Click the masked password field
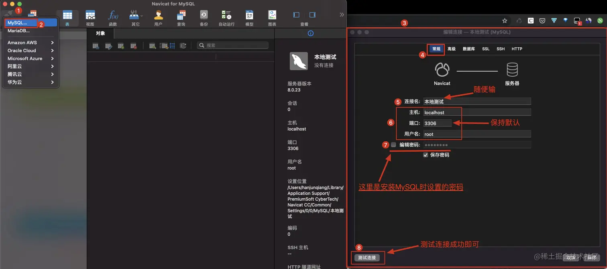607x269 pixels. click(477, 145)
